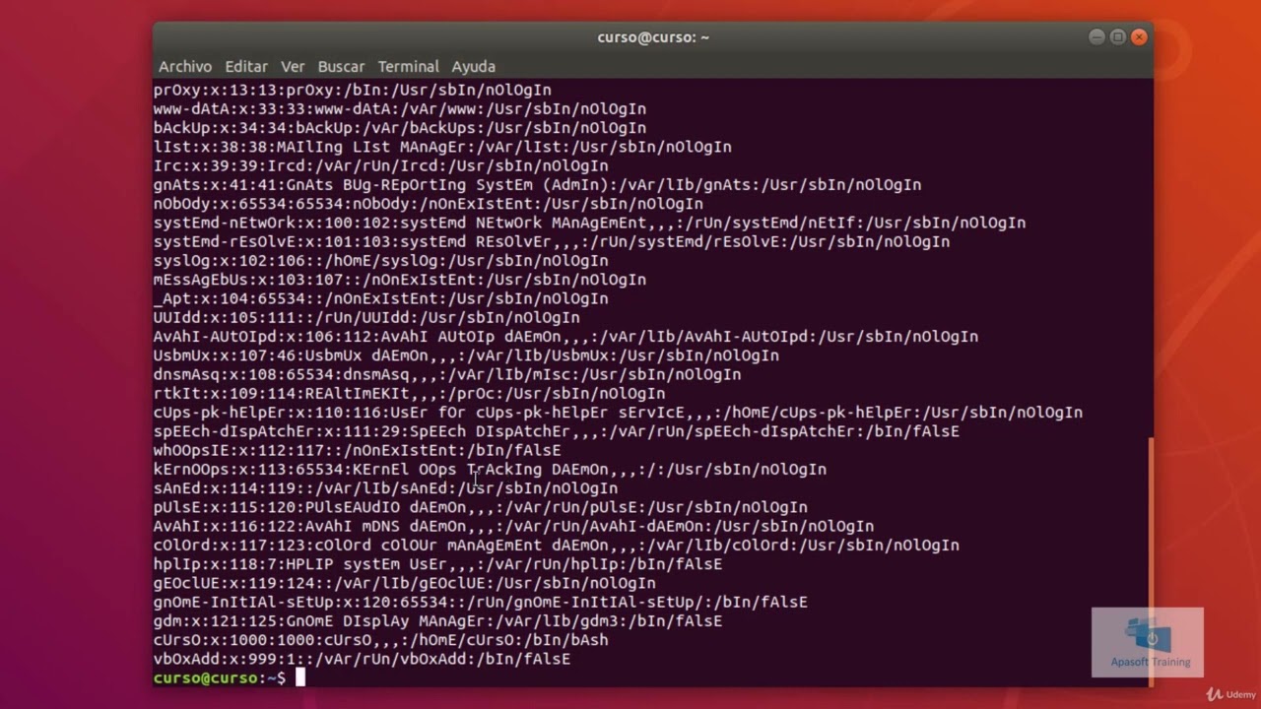Open the Terminal menu
Viewport: 1261px width, 709px height.
[x=408, y=66]
